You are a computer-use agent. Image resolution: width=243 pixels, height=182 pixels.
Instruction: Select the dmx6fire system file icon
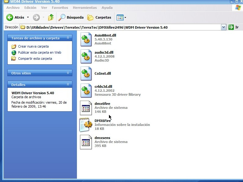click(86, 108)
